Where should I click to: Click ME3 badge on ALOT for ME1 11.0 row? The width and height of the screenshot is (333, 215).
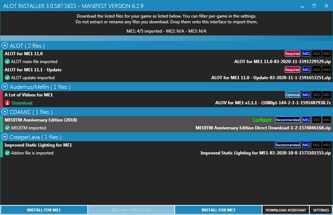(x=327, y=53)
